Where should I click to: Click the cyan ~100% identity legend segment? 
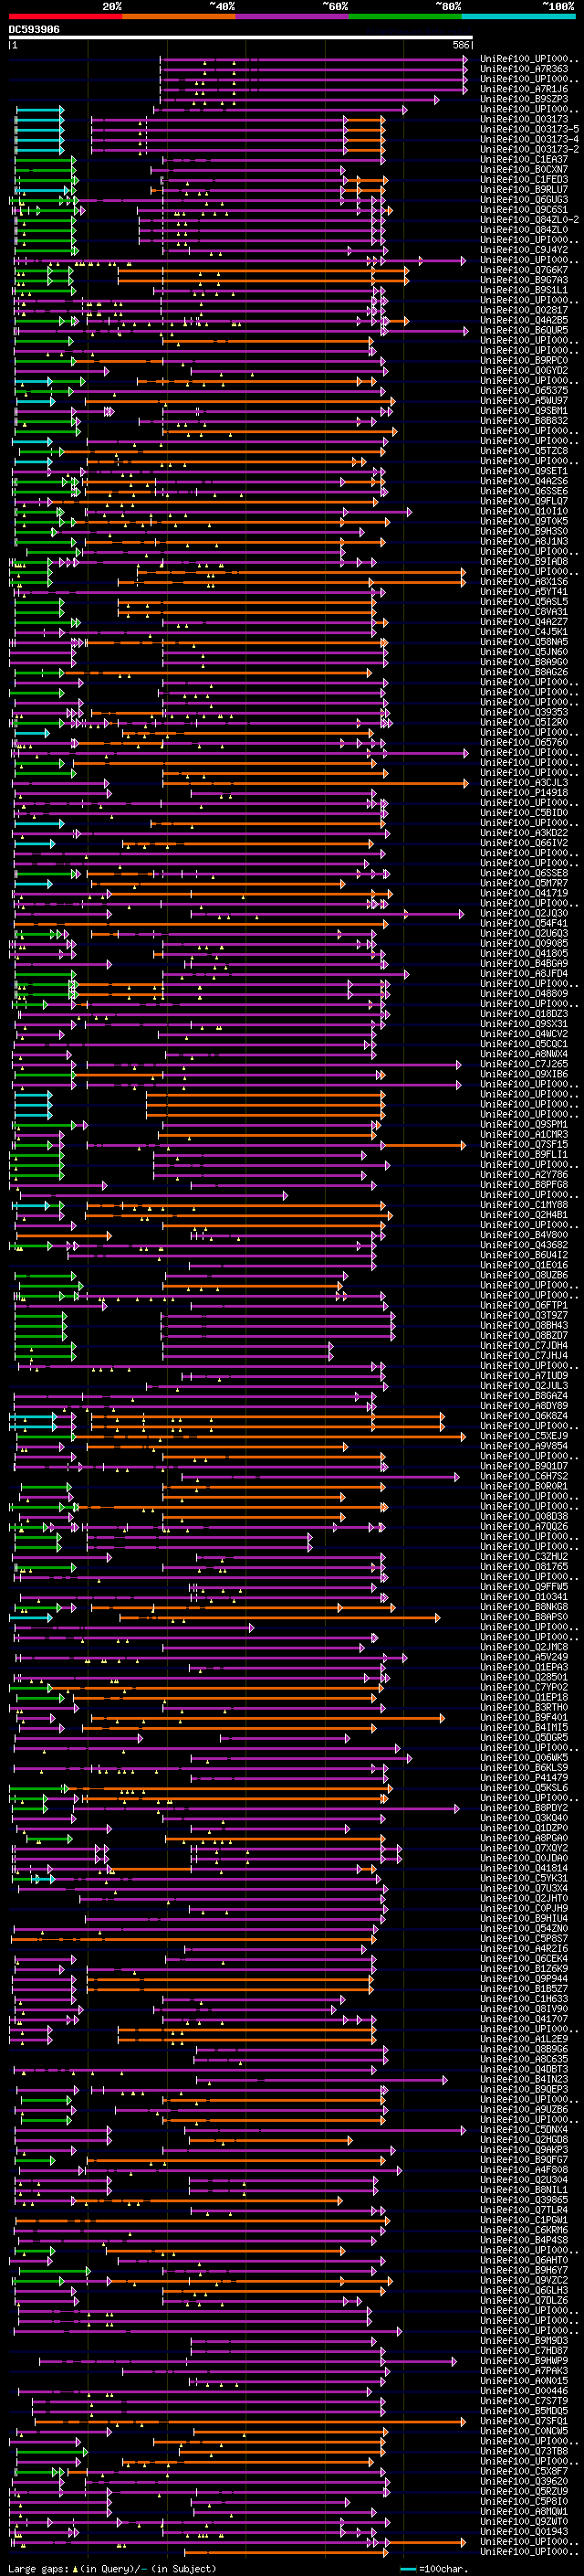click(519, 17)
